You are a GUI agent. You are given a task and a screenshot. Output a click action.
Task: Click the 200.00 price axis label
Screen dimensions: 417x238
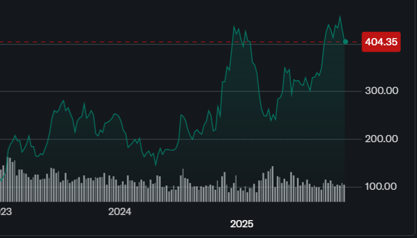pos(381,139)
